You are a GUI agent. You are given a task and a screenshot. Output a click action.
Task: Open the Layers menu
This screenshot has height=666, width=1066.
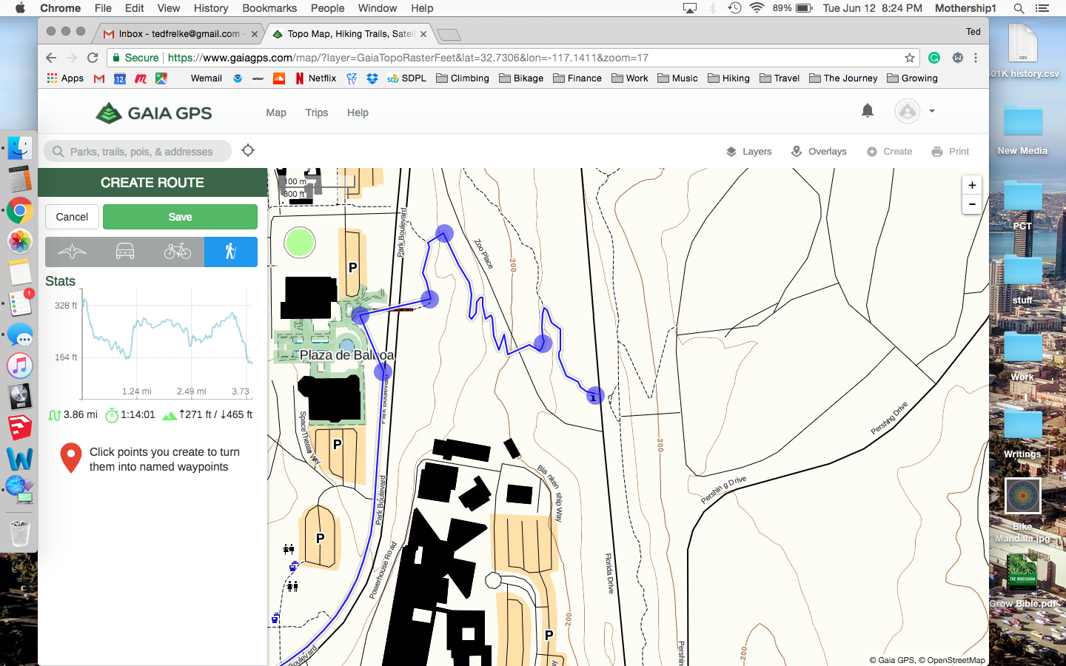click(x=748, y=152)
